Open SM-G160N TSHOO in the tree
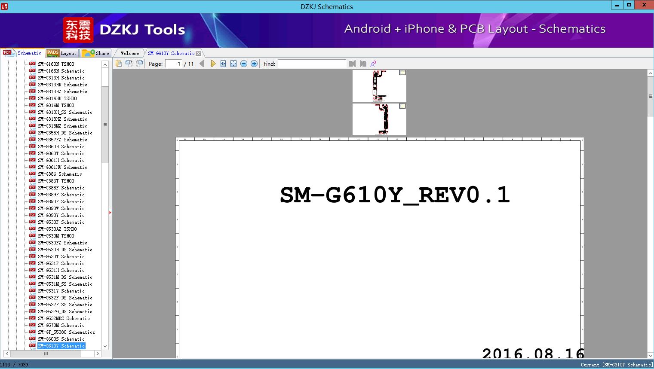 pos(56,64)
